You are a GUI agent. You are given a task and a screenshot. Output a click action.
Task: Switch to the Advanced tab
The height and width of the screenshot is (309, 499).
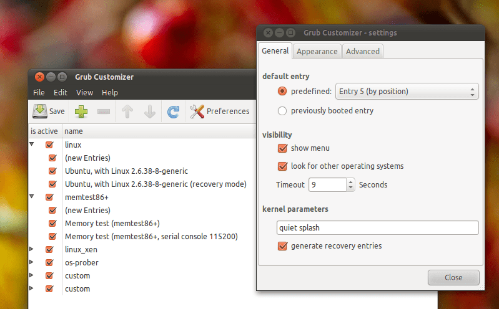tap(363, 52)
